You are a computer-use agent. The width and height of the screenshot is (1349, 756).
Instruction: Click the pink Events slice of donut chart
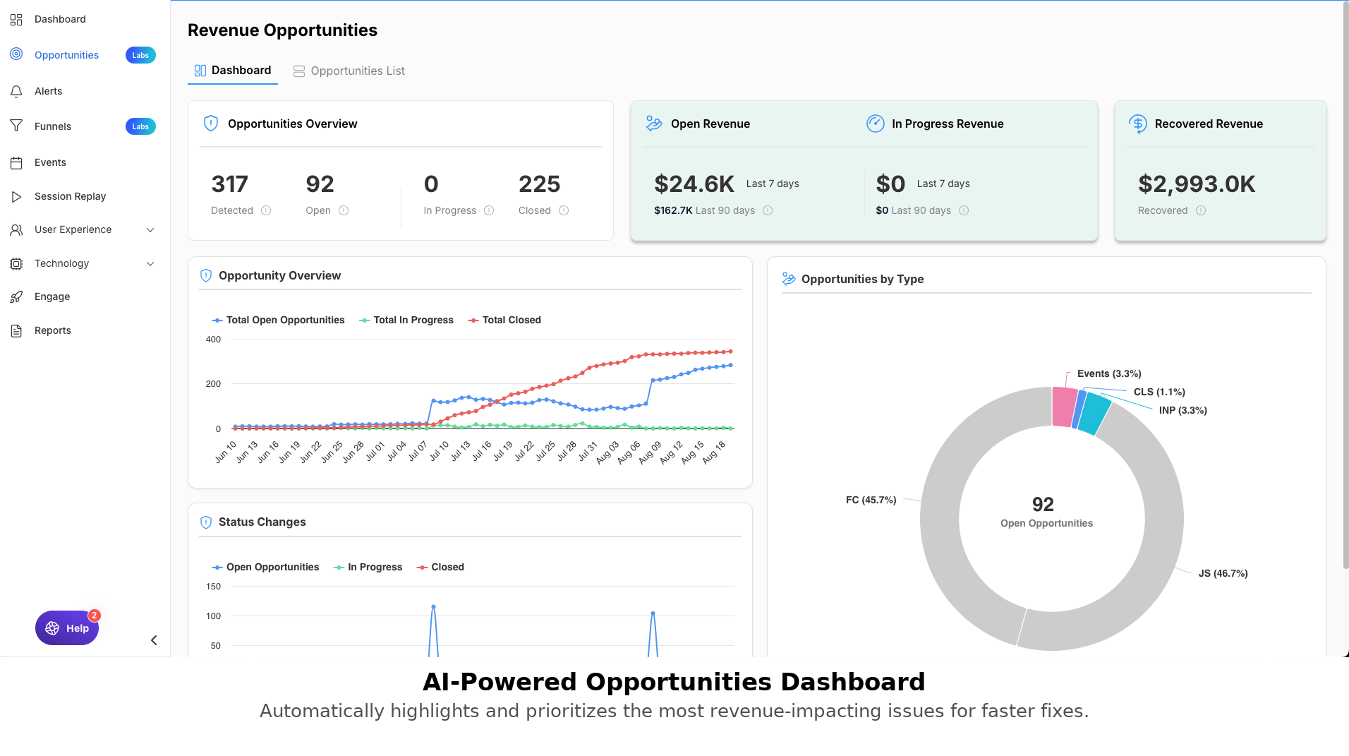(x=1063, y=407)
